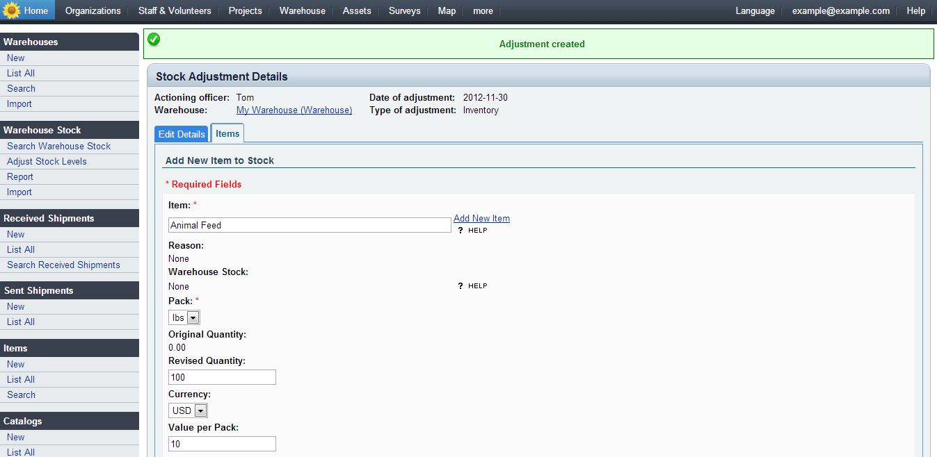Open Search Received Shipments in sidebar
The image size is (937, 457).
click(63, 265)
